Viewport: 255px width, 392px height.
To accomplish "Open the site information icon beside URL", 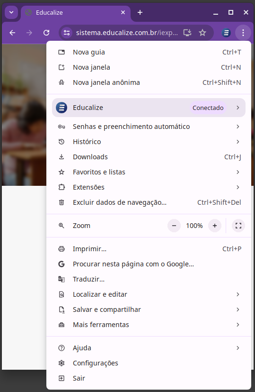I will (67, 33).
